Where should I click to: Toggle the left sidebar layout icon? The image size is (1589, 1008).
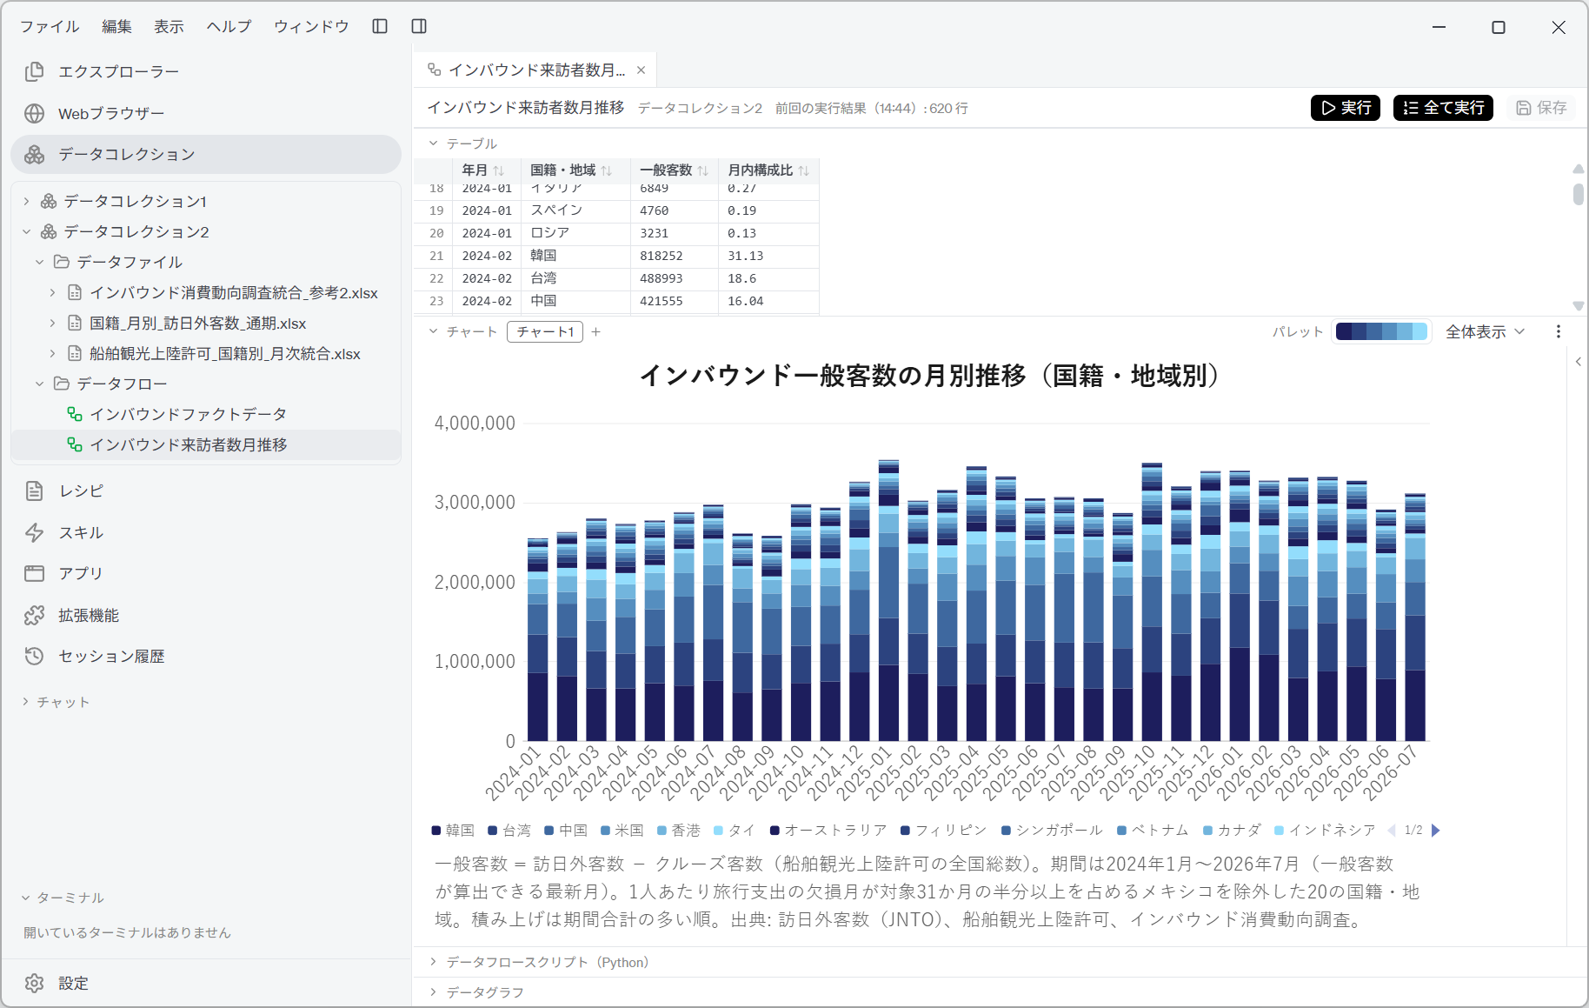click(380, 26)
